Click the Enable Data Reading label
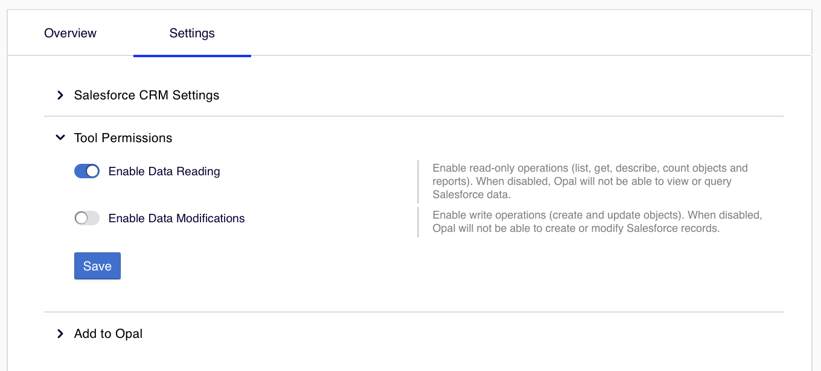 pyautogui.click(x=164, y=172)
